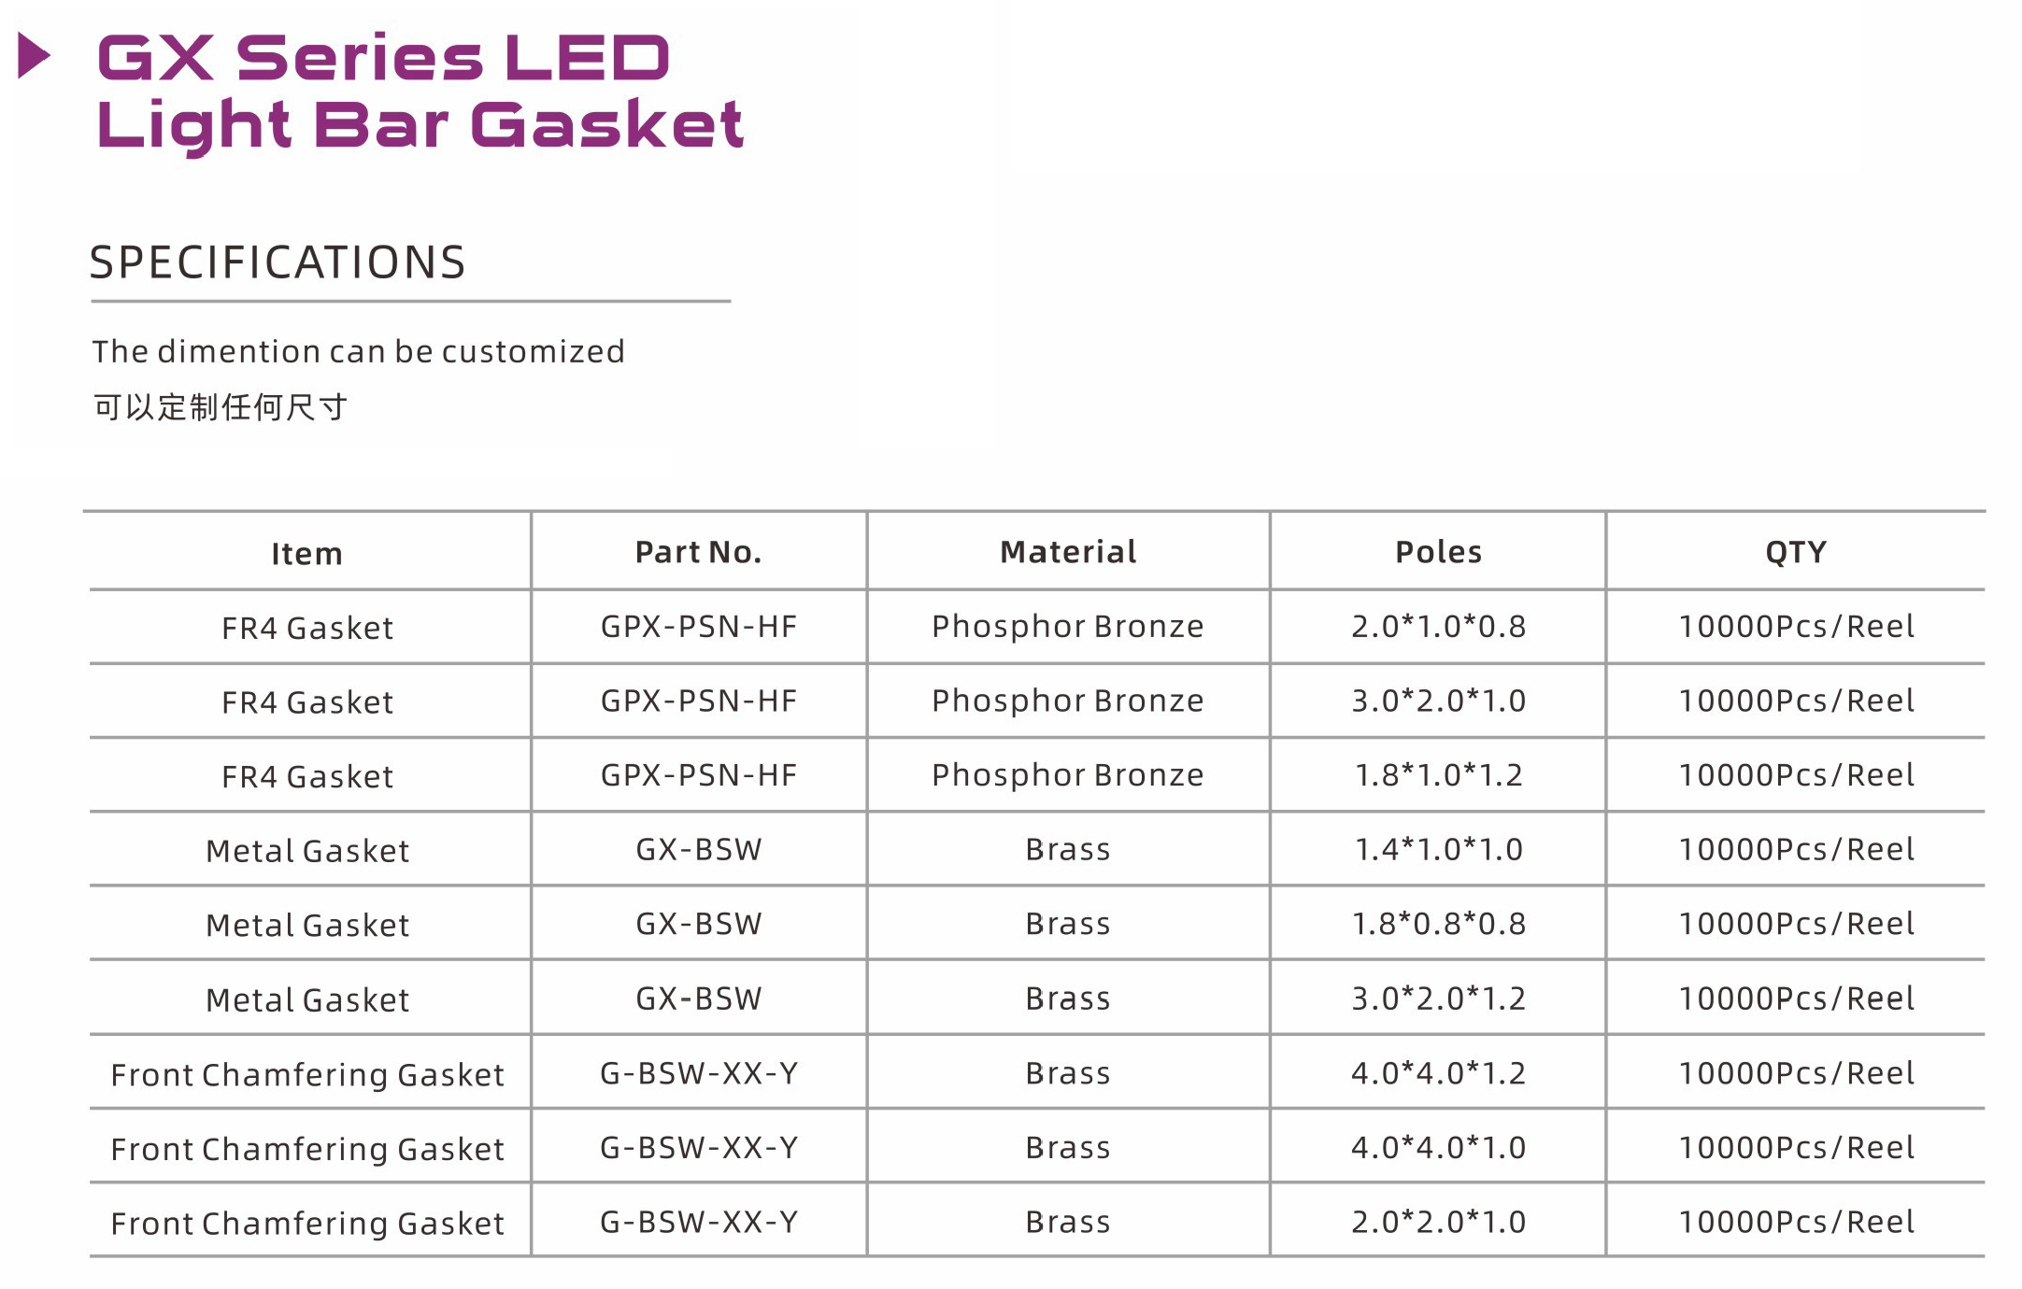Click the Item column header
Viewport: 2022px width, 1289px height.
(307, 554)
